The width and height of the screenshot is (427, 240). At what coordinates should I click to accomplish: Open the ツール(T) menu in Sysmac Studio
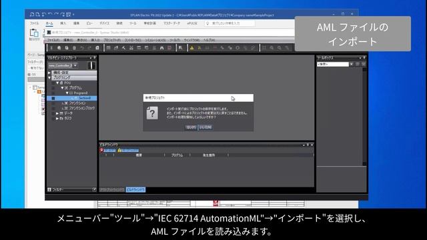pyautogui.click(x=175, y=40)
